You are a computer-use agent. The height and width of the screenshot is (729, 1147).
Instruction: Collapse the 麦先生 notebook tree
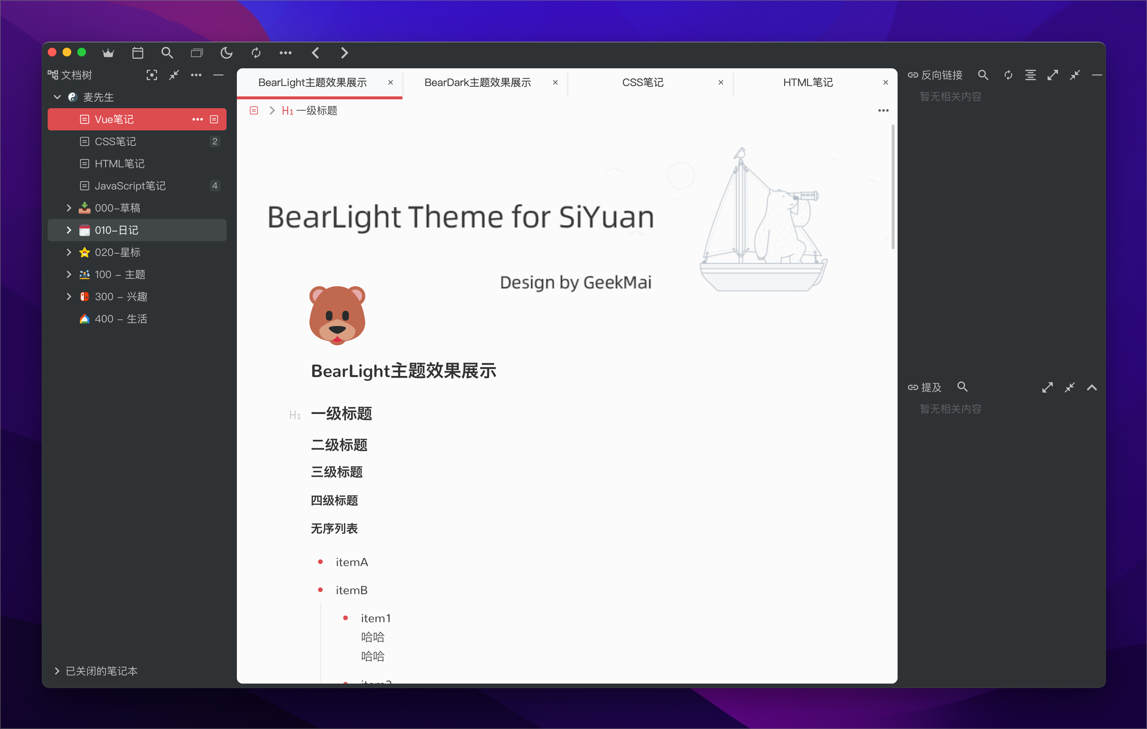point(57,97)
